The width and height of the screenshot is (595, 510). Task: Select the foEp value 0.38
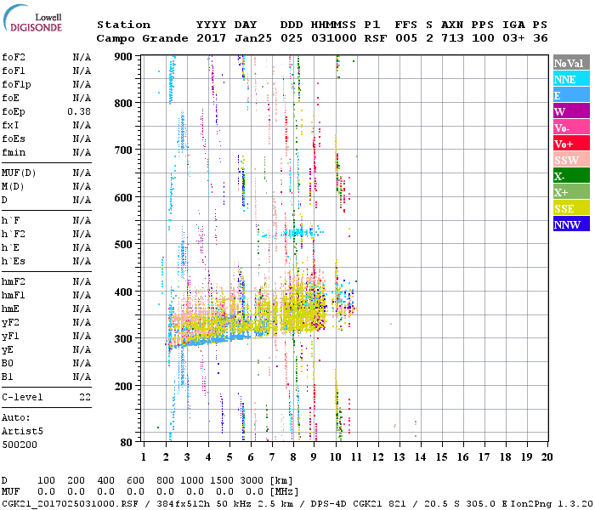click(80, 111)
